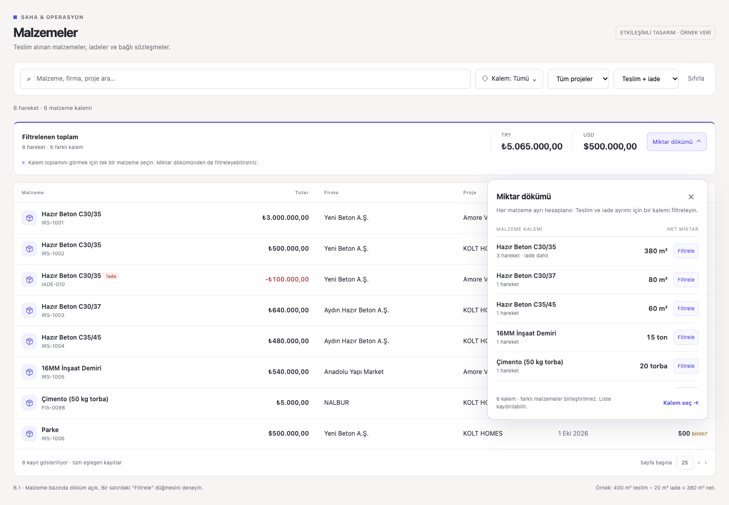The height and width of the screenshot is (505, 729).
Task: Go to previous page arrow
Action: point(699,463)
